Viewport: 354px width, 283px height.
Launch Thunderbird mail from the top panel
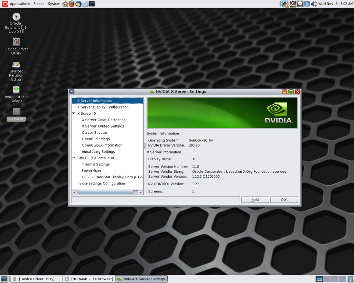(x=78, y=4)
